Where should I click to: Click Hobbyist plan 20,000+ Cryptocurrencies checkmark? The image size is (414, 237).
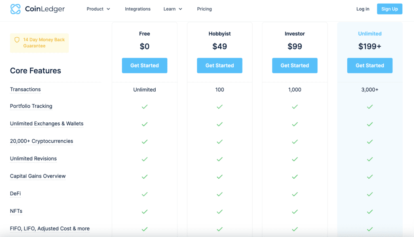pos(220,142)
